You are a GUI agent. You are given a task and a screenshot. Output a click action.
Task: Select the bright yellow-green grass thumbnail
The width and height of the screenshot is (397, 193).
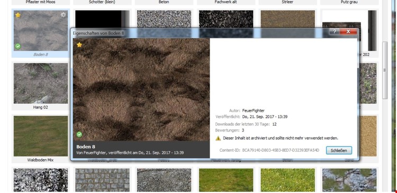pyautogui.click(x=287, y=180)
